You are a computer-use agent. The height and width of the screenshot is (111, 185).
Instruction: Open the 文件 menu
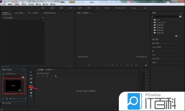tap(3, 4)
